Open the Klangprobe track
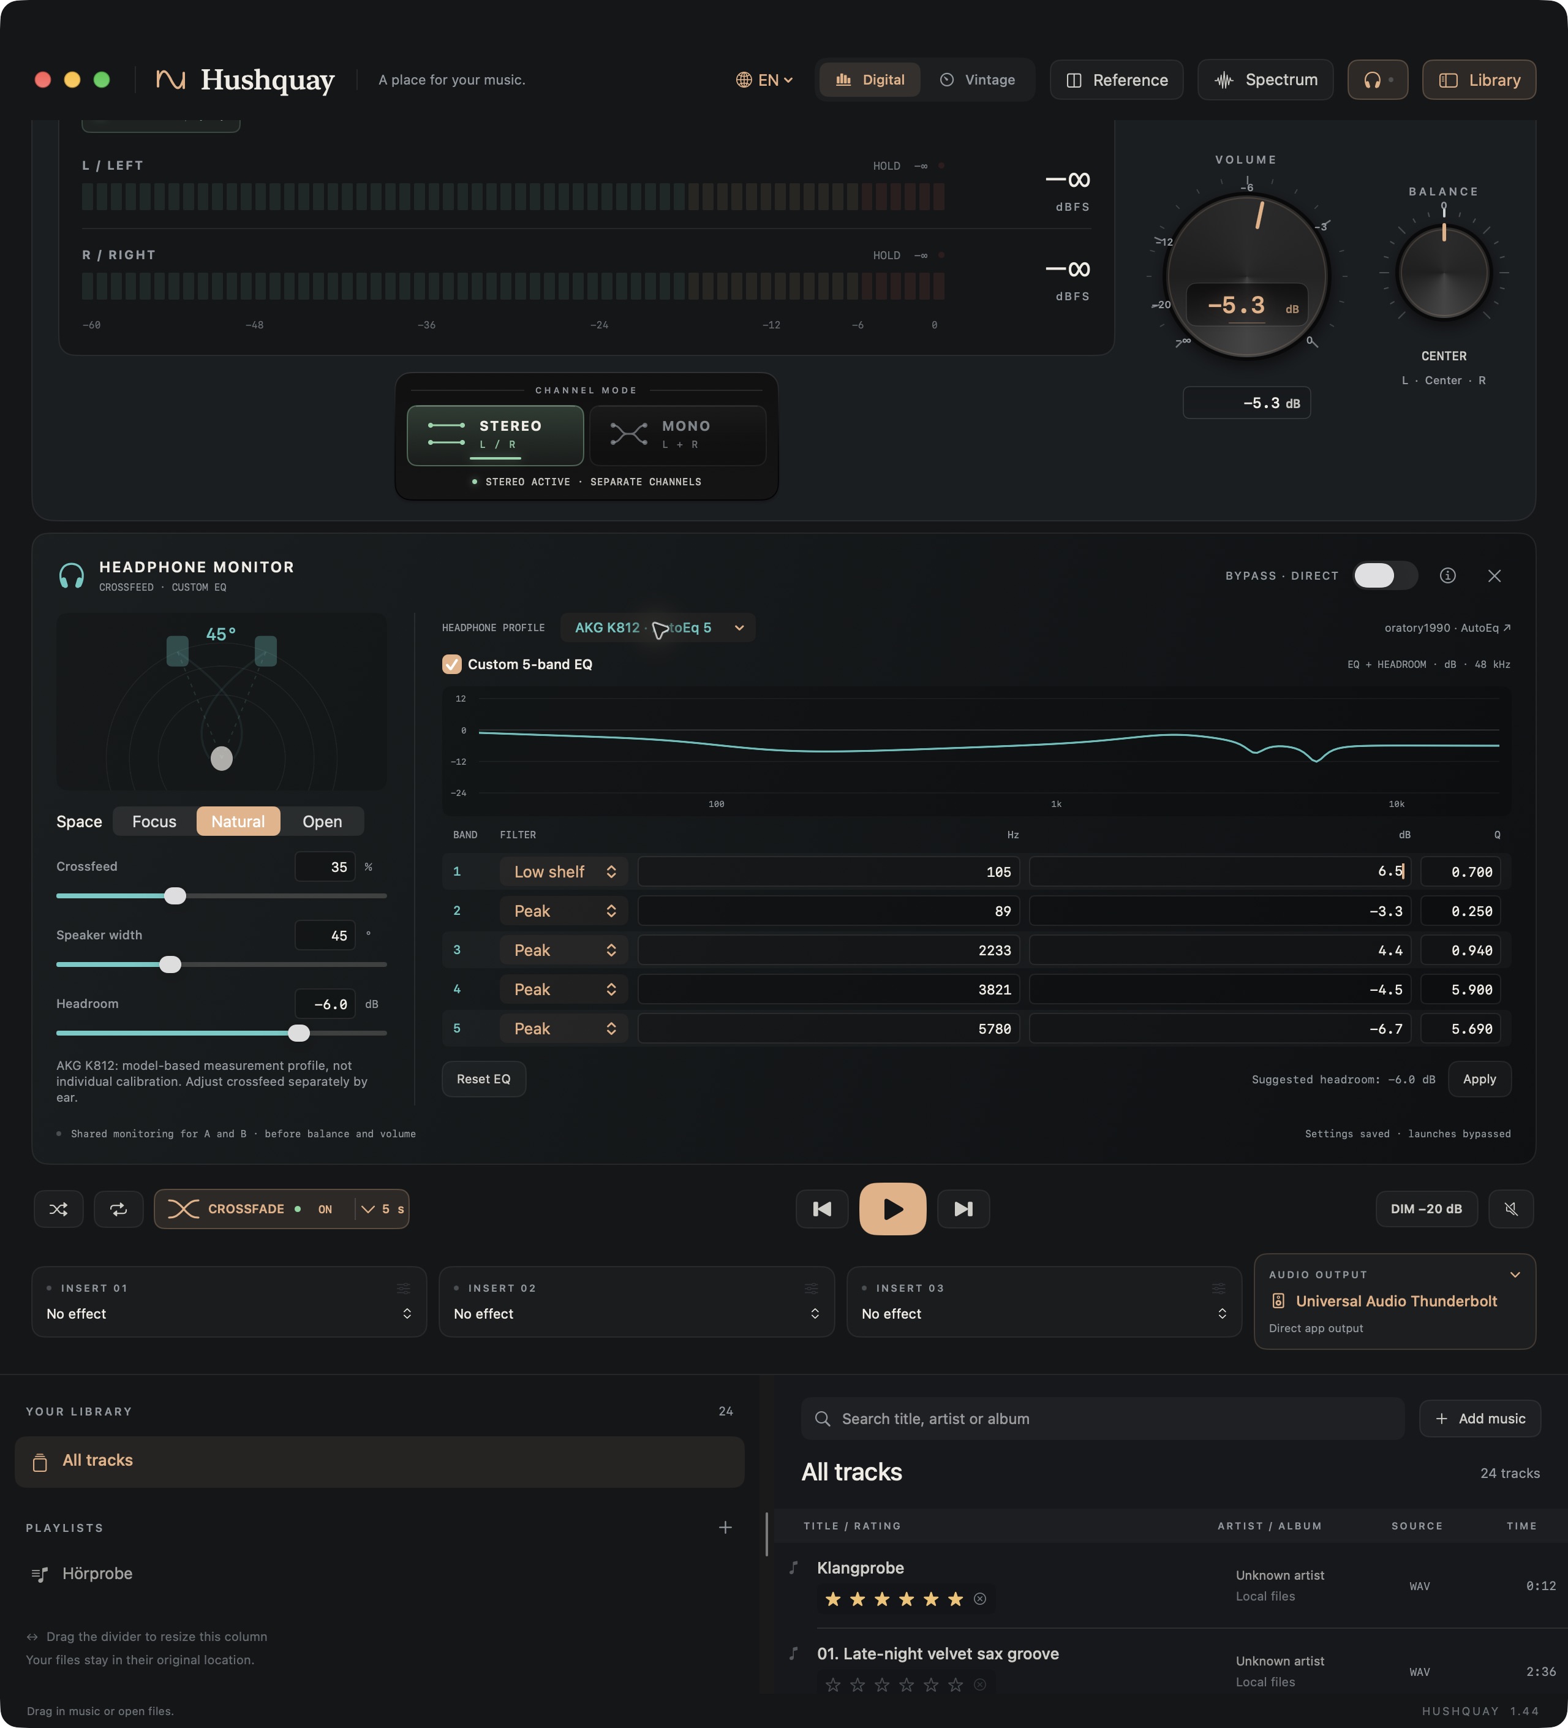The height and width of the screenshot is (1728, 1568). point(861,1567)
